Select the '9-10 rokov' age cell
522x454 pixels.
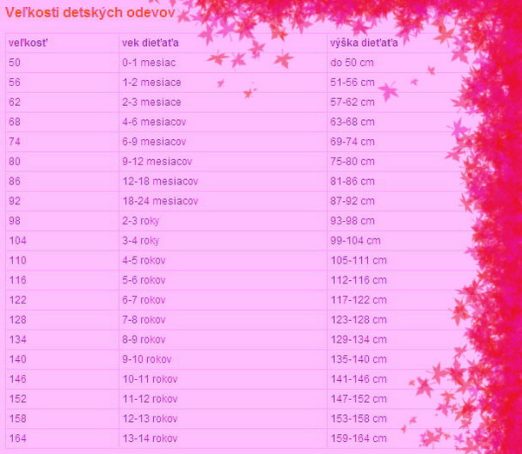tap(146, 359)
